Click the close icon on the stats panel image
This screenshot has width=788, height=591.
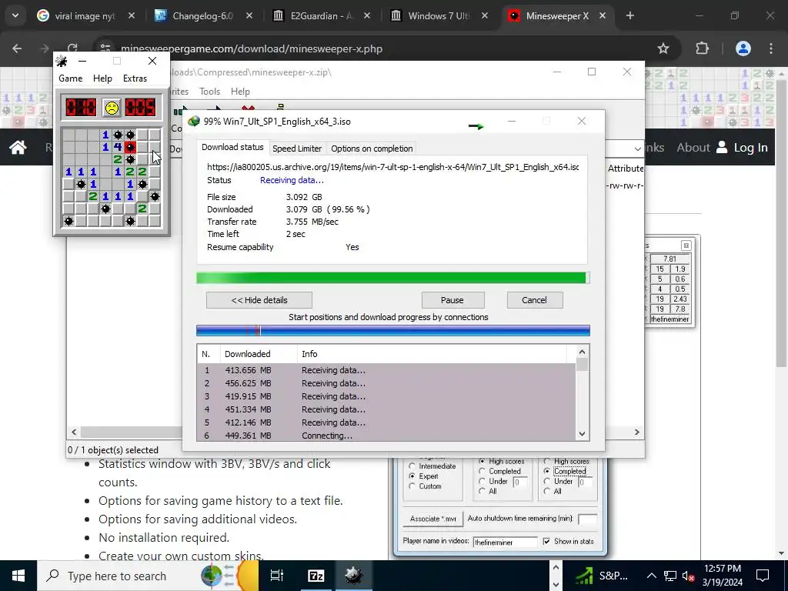(x=686, y=245)
